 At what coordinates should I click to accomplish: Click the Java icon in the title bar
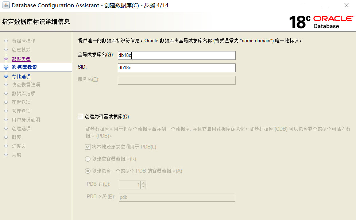(x=6, y=5)
